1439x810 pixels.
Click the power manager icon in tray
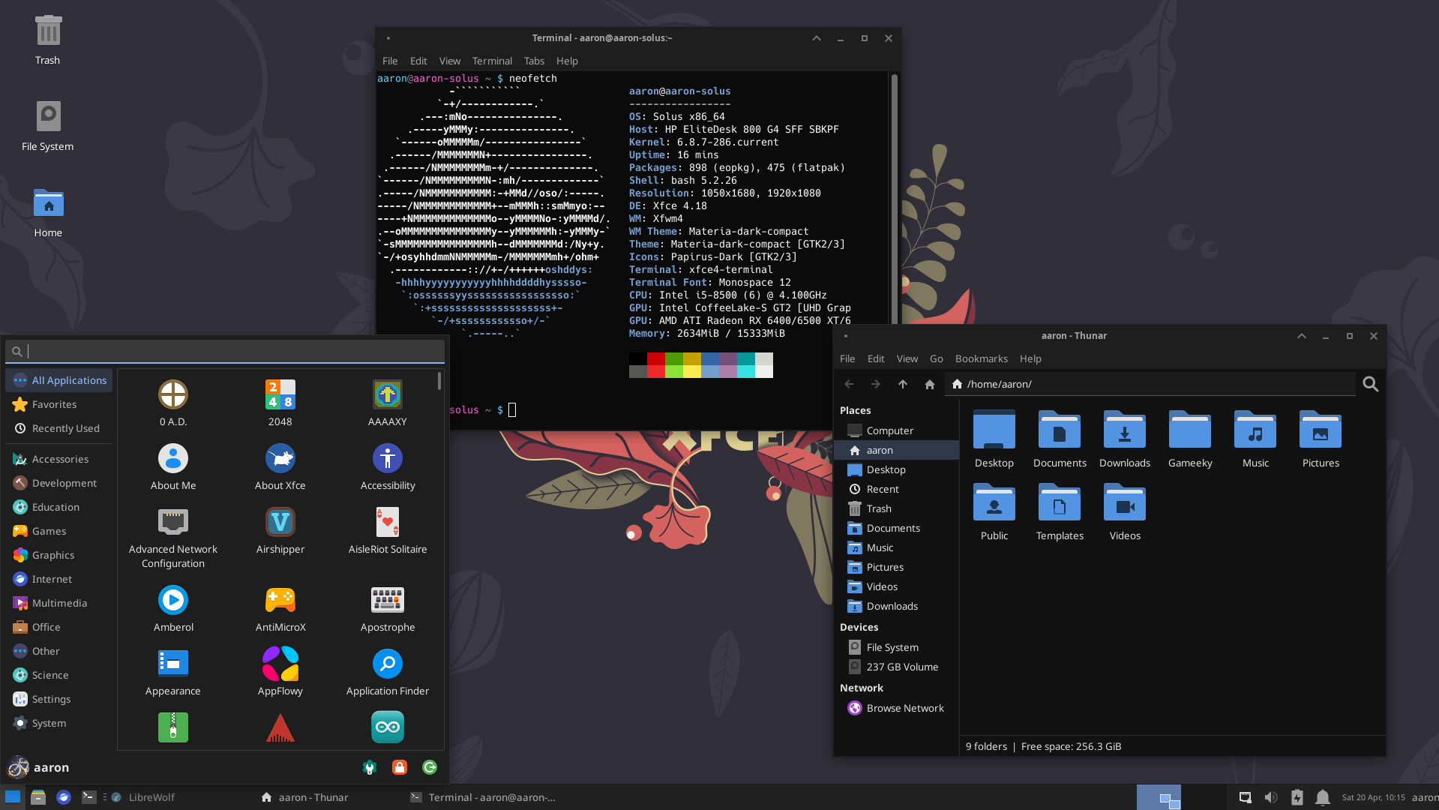coord(1297,797)
